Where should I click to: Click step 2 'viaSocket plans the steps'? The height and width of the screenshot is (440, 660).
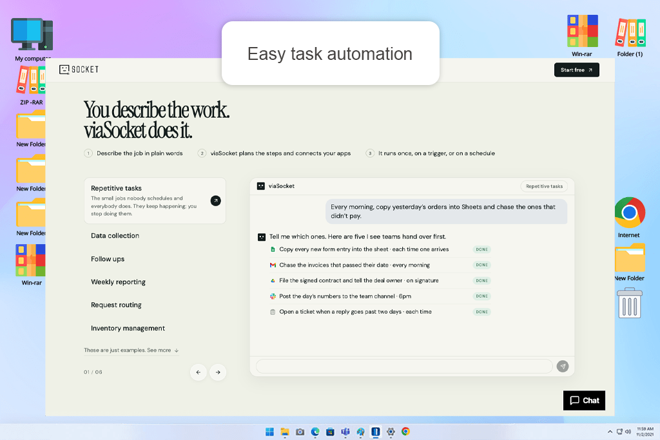click(275, 153)
